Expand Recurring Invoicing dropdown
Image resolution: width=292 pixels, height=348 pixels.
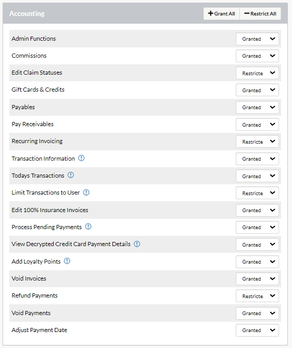click(257, 142)
